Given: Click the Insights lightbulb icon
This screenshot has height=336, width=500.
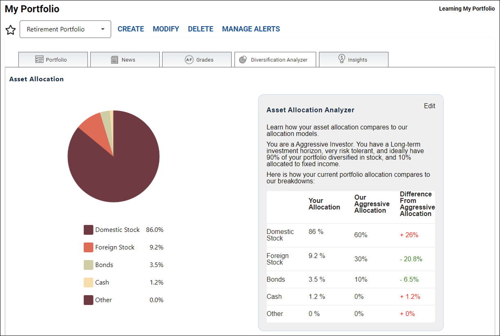Looking at the screenshot, I should click(x=342, y=59).
